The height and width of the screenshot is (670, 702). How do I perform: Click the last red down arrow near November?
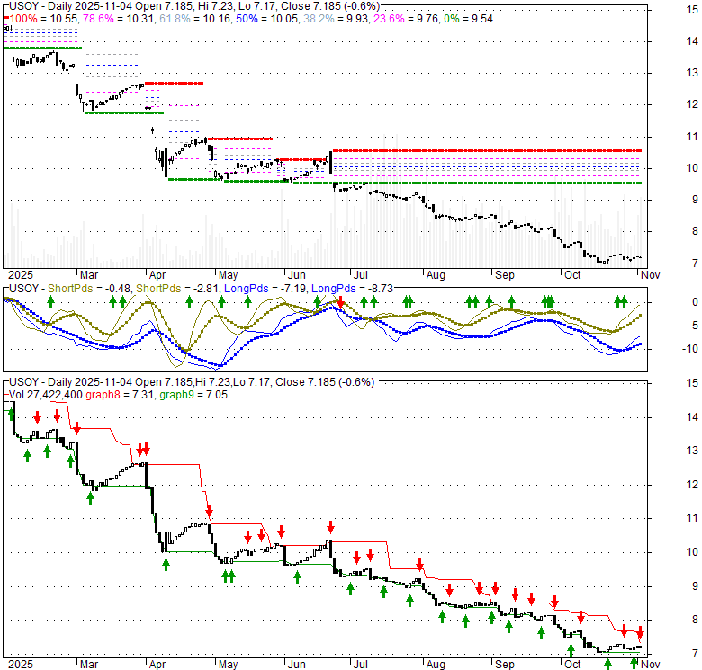[640, 632]
